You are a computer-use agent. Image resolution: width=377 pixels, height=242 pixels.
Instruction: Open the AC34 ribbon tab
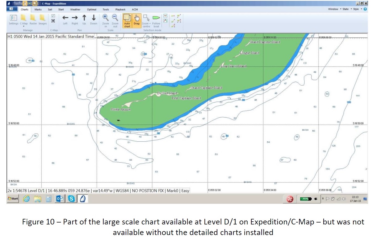pos(135,9)
